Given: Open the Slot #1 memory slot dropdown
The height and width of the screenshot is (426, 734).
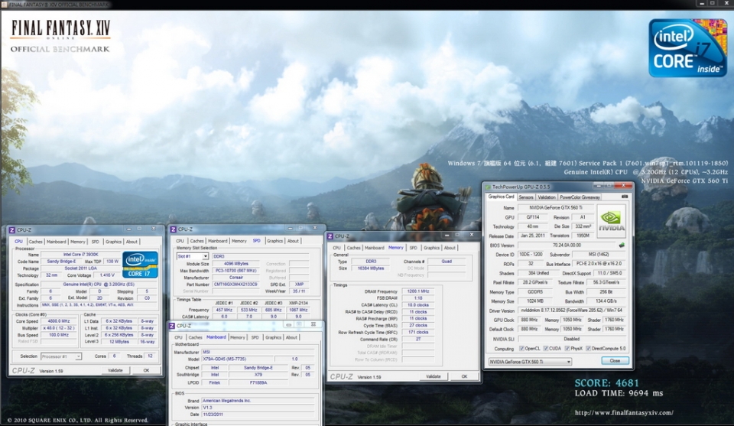Looking at the screenshot, I should (192, 255).
